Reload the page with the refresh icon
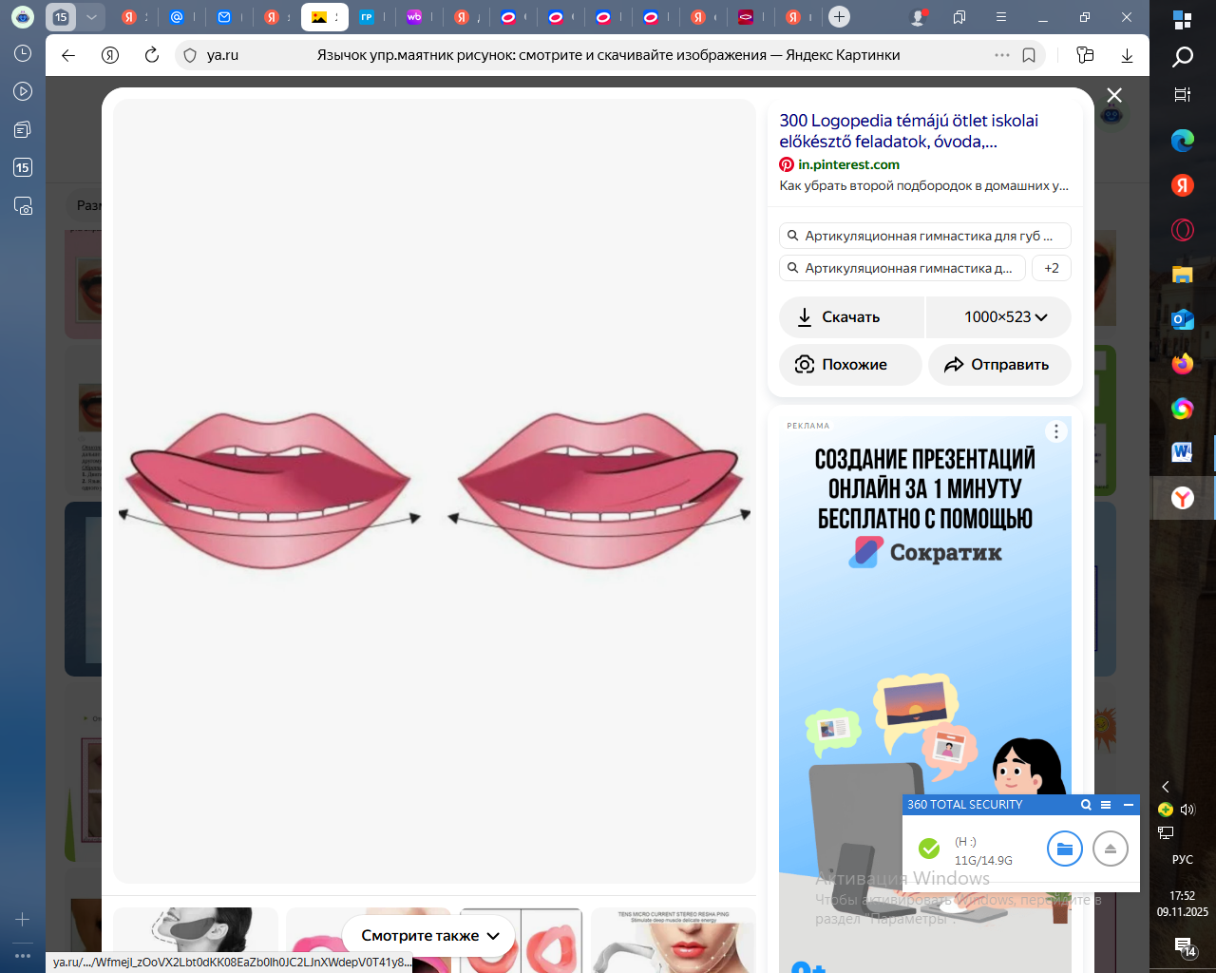This screenshot has width=1216, height=973. click(x=152, y=55)
